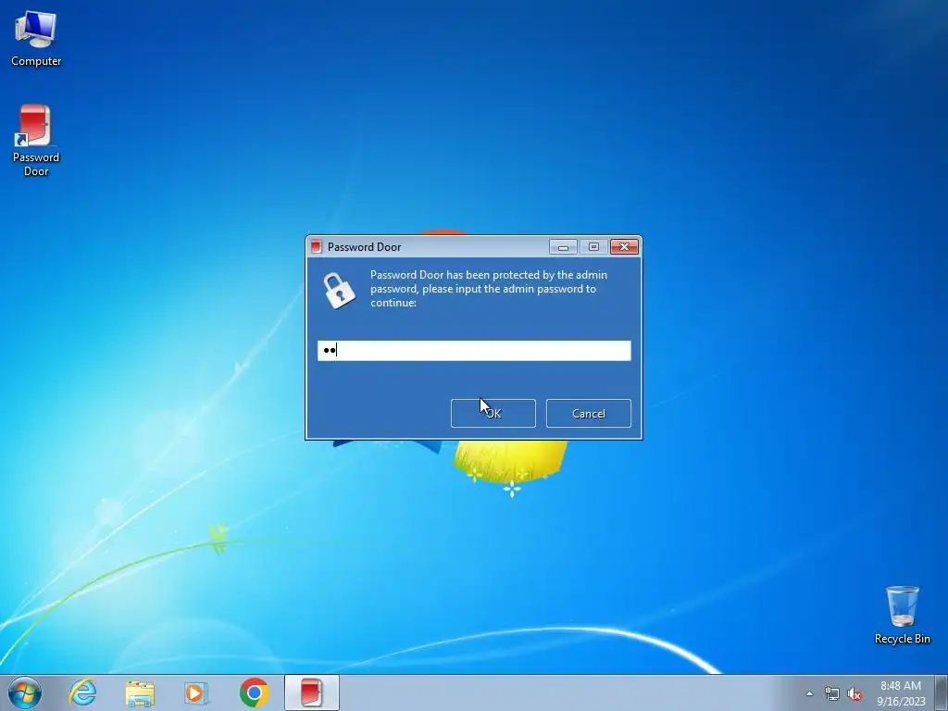Launch Google Chrome from the taskbar

tap(254, 692)
